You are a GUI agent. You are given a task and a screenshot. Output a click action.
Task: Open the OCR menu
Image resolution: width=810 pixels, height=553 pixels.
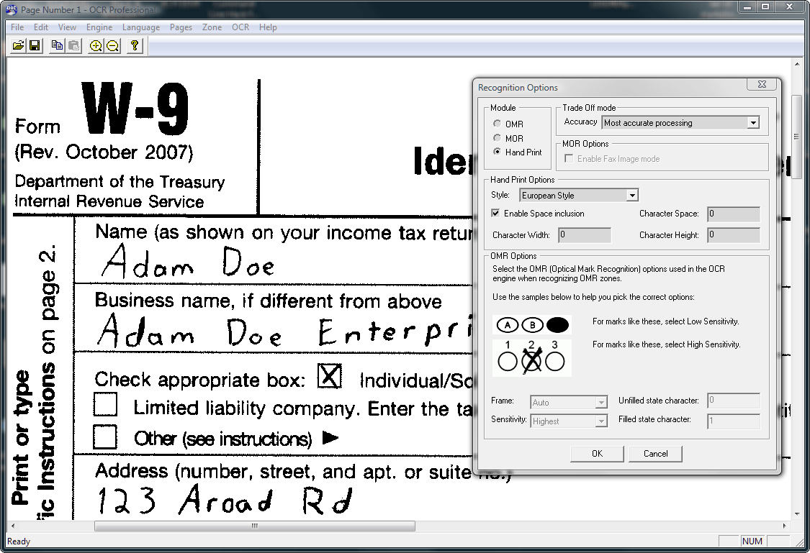point(240,27)
